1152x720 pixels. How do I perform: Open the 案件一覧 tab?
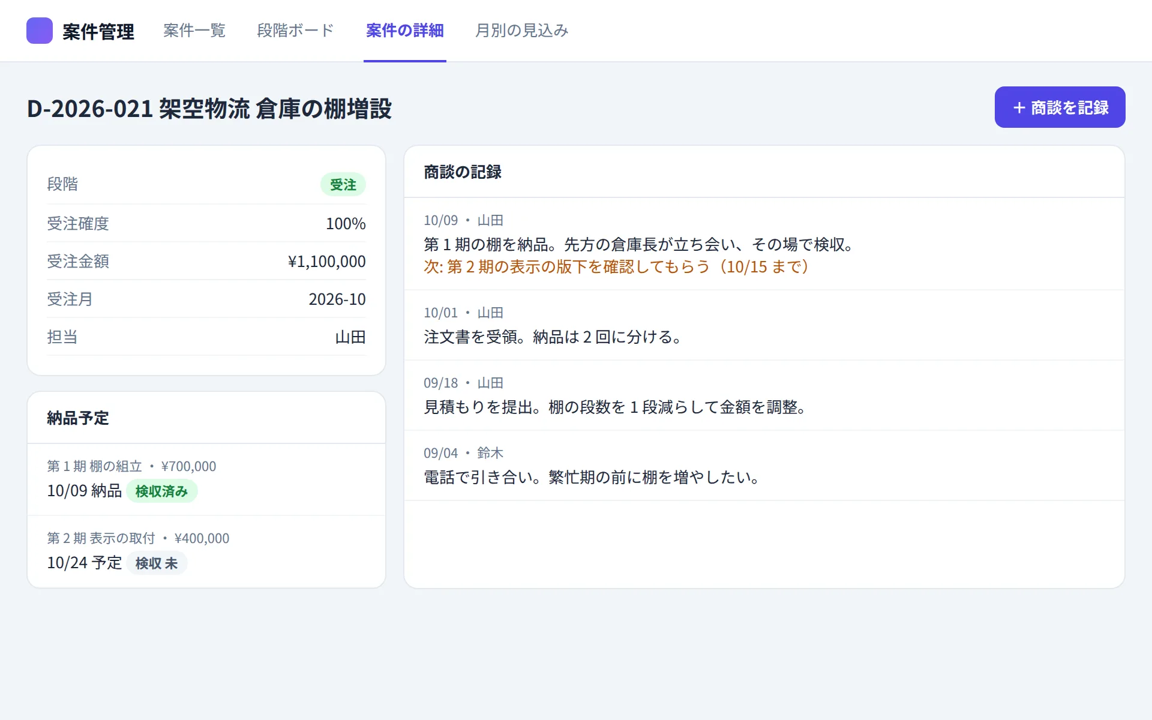pyautogui.click(x=194, y=31)
